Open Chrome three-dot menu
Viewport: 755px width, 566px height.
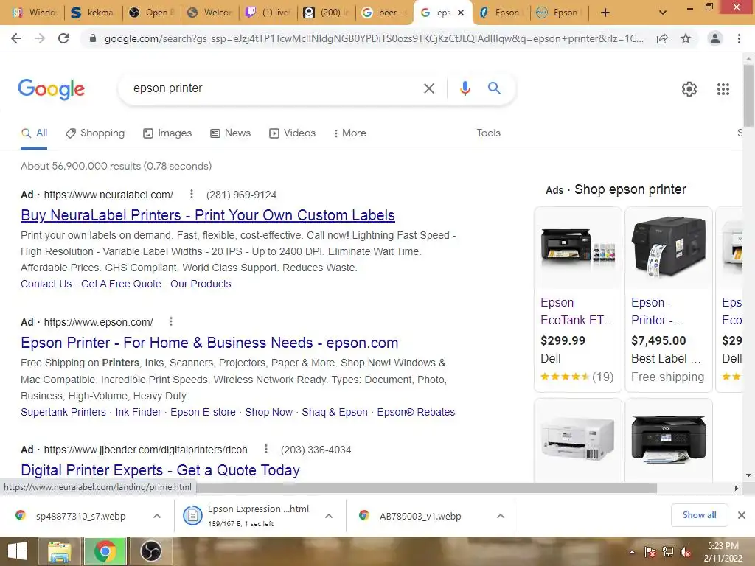pos(739,38)
